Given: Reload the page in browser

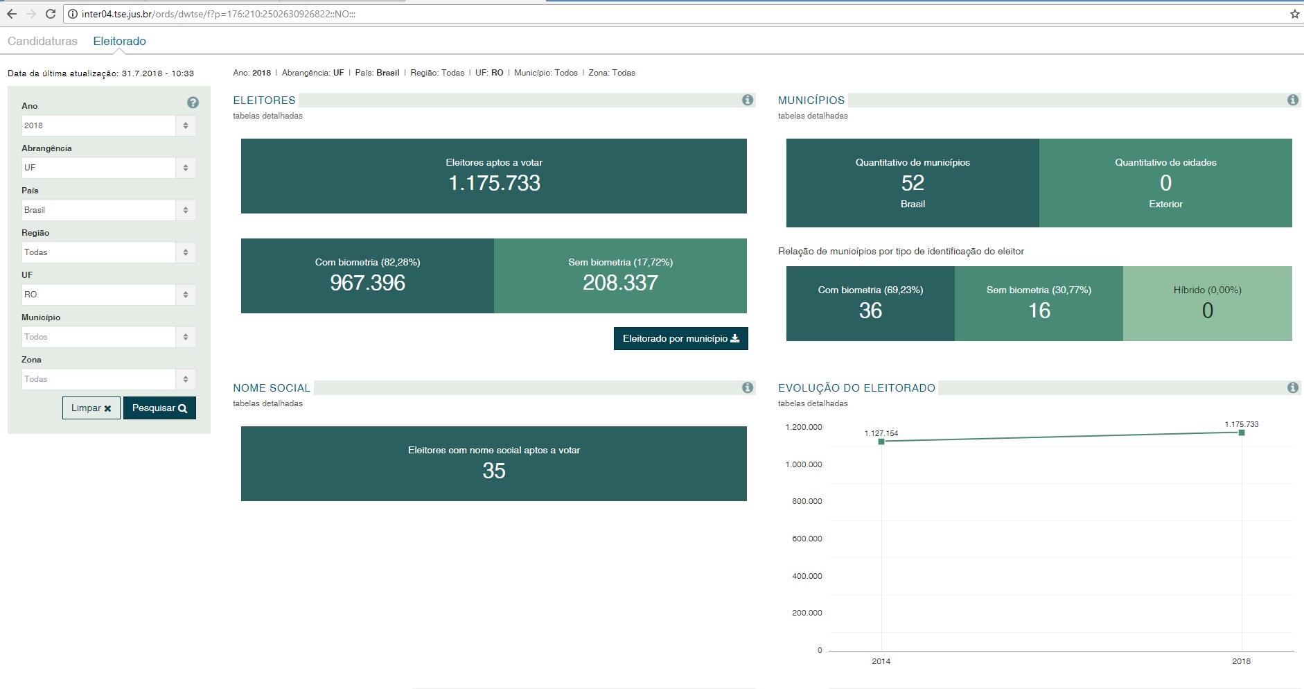Looking at the screenshot, I should tap(51, 14).
